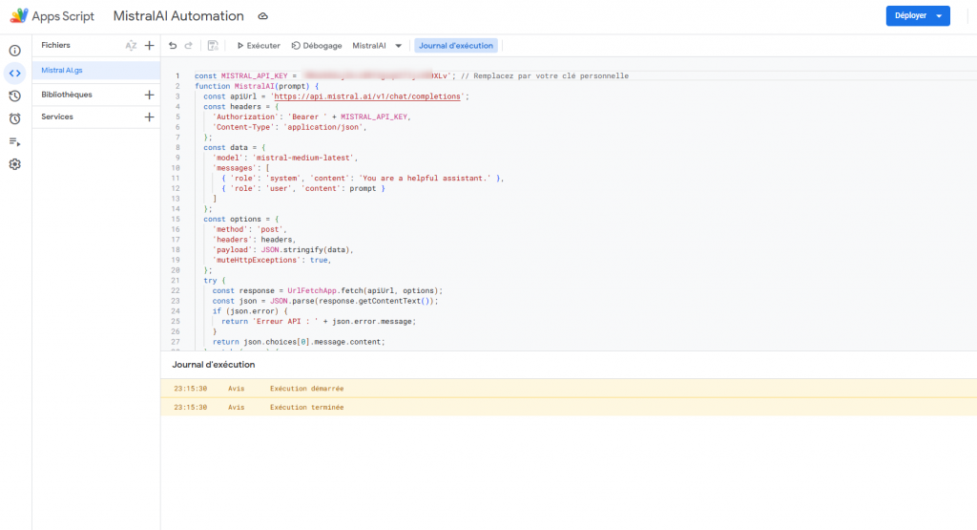Click the redo arrow in toolbar

(188, 46)
